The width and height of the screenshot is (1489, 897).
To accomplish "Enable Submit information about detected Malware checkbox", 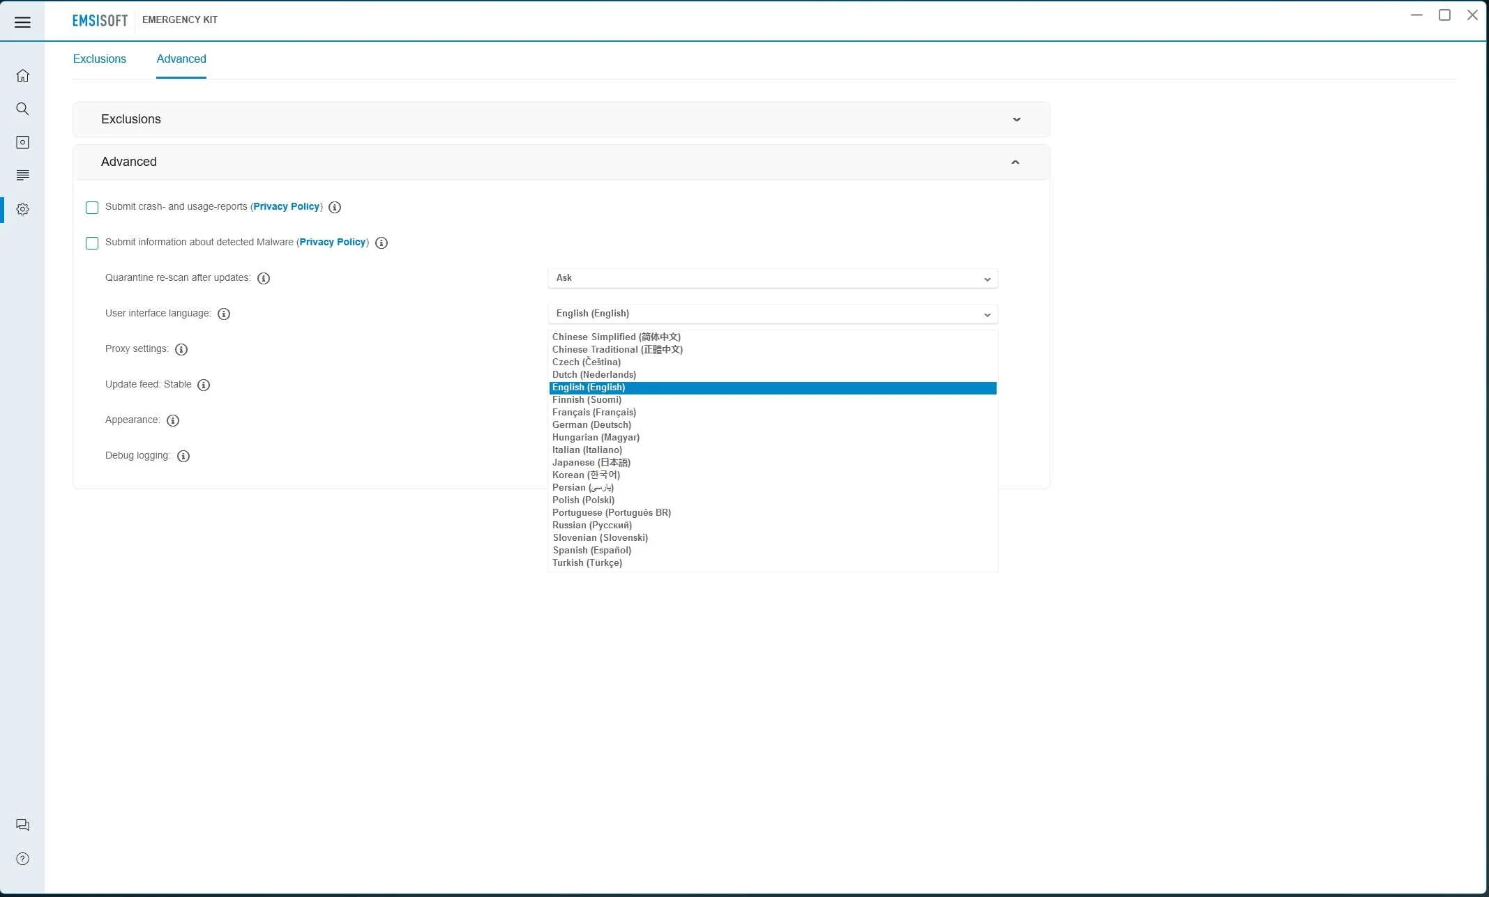I will (92, 243).
